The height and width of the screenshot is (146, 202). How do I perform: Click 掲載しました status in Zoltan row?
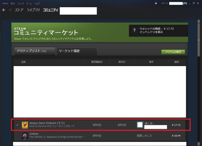[x=144, y=136]
